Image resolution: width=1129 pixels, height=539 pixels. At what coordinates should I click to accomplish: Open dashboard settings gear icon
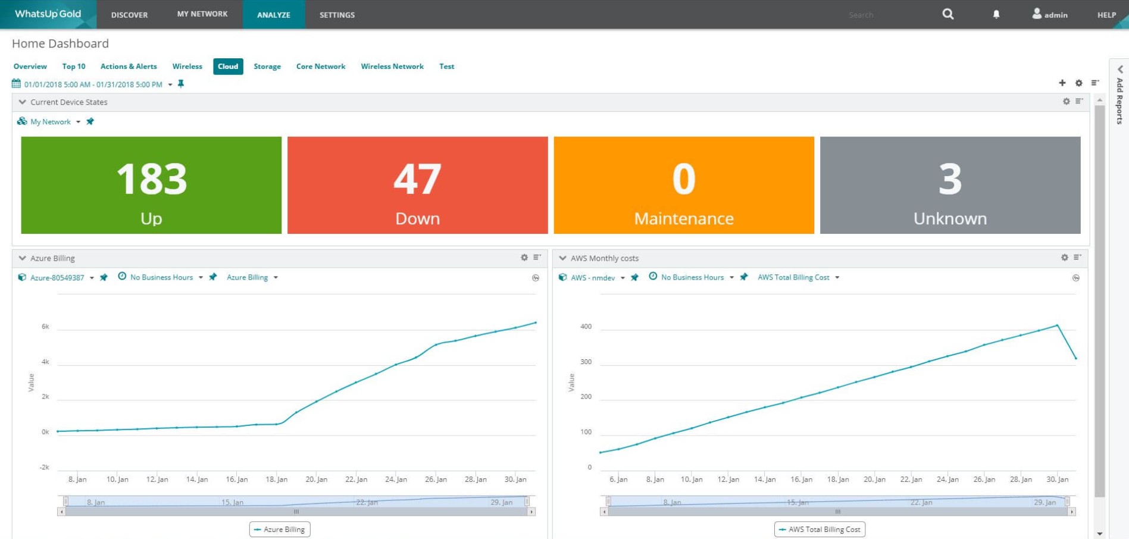tap(1078, 83)
